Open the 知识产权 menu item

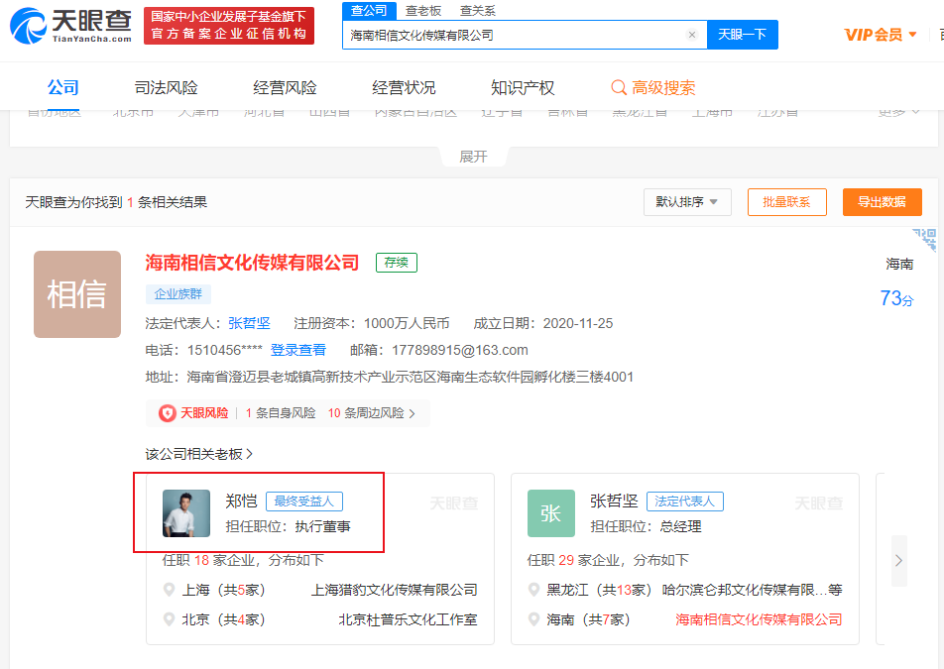520,86
